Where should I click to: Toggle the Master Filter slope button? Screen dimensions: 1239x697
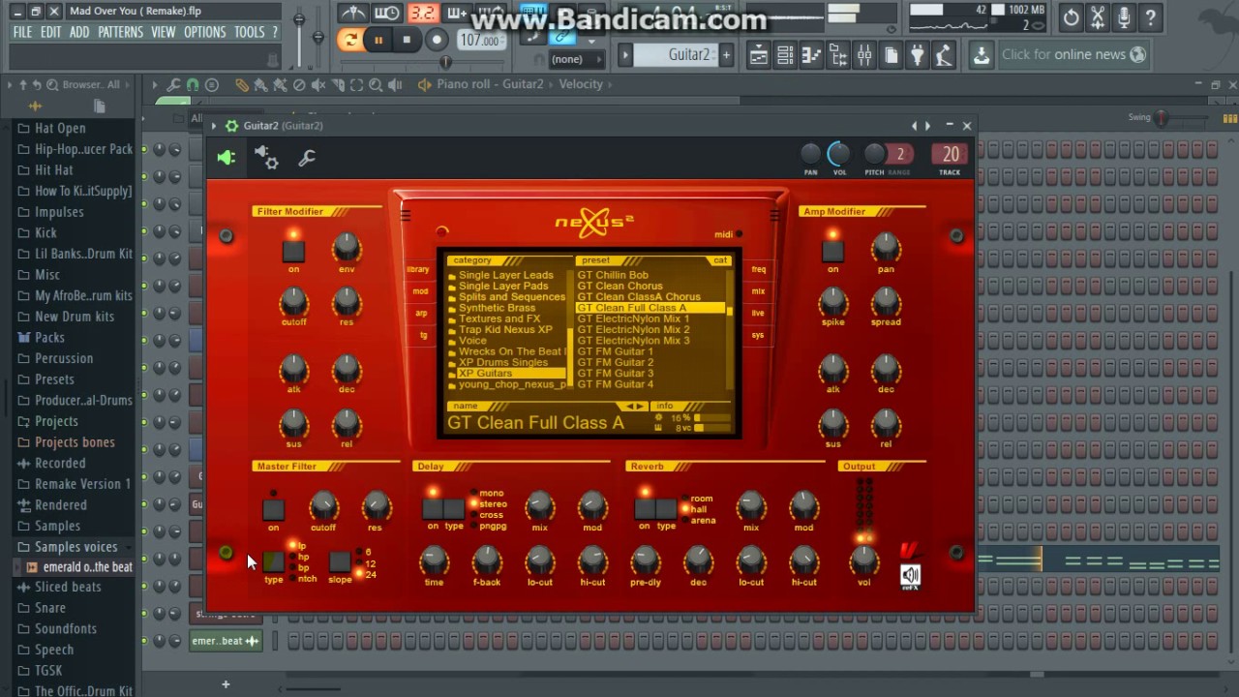pyautogui.click(x=340, y=561)
